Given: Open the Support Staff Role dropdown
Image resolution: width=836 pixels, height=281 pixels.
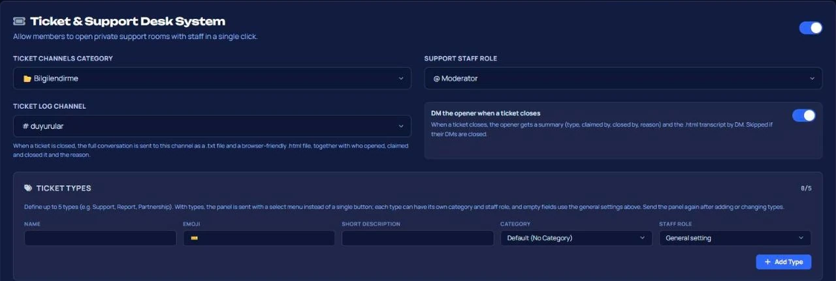Looking at the screenshot, I should pyautogui.click(x=623, y=78).
